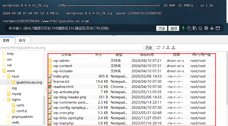The width and height of the screenshot is (228, 126).
Task: Click the terminal pane vertical scrollbar
Action: click(227, 11)
